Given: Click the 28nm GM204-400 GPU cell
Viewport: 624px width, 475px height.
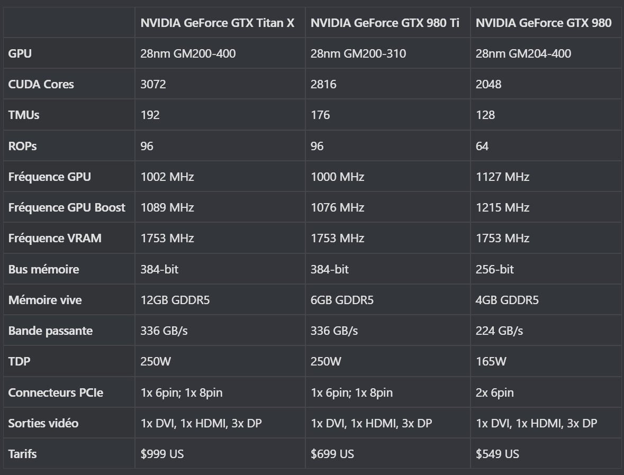Looking at the screenshot, I should (523, 54).
